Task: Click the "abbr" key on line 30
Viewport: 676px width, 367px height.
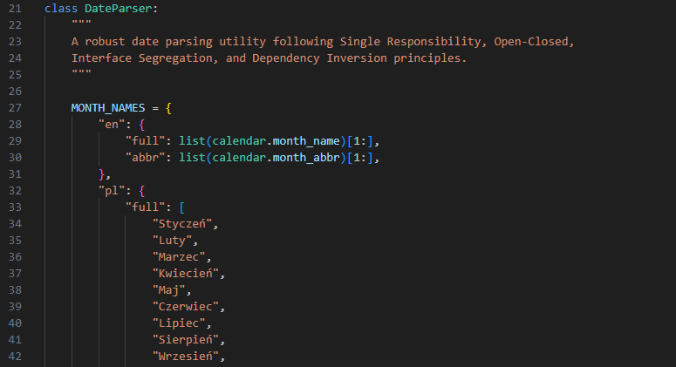Action: click(146, 158)
